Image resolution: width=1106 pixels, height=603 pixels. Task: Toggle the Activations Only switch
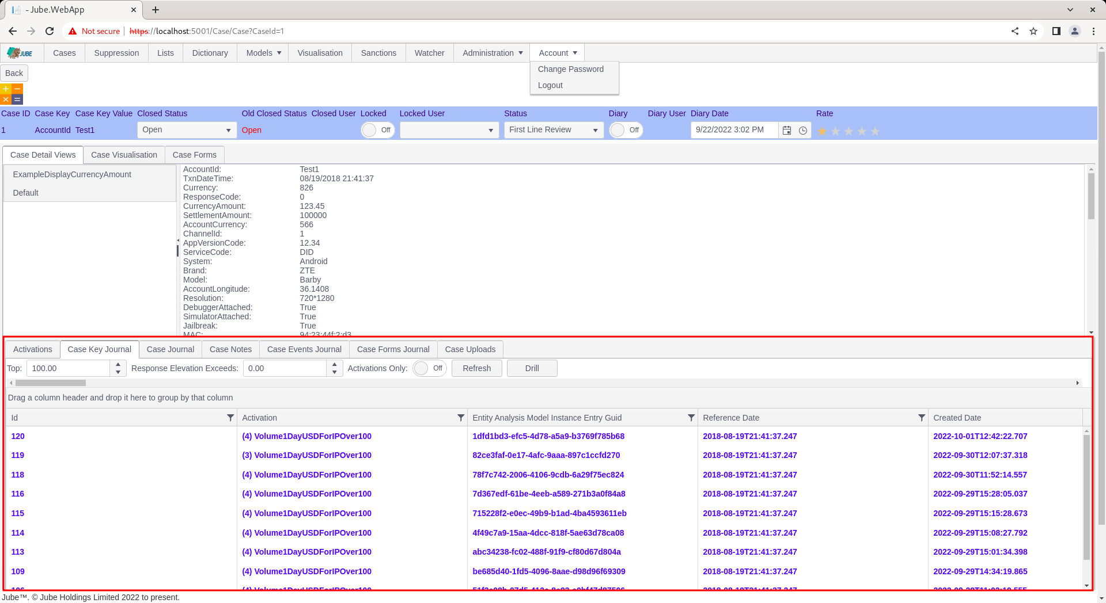430,368
